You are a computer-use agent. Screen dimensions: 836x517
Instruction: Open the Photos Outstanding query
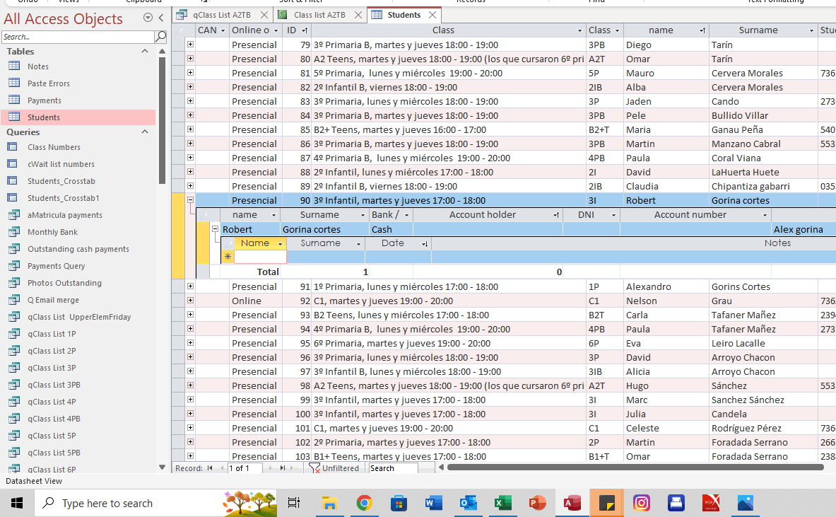(64, 284)
